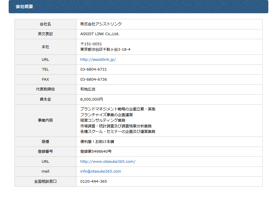Viewport: 277px width, 204px height.
Task: Open the www.otasuke365.com link
Action: point(108,161)
